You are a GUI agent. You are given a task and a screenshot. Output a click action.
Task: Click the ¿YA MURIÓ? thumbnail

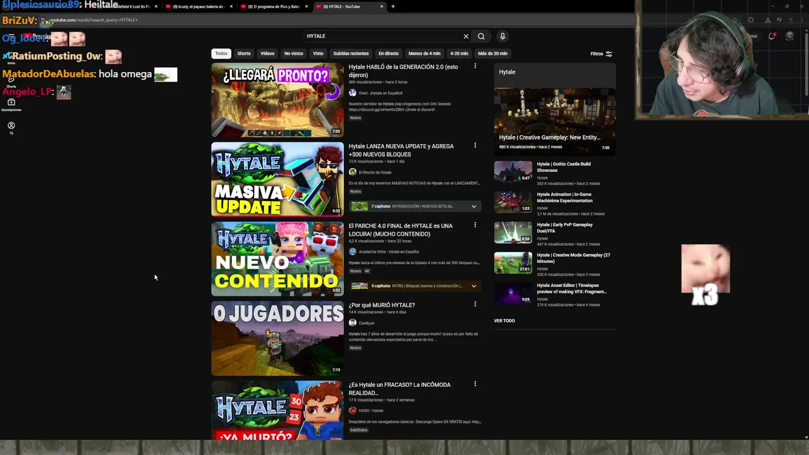point(277,410)
